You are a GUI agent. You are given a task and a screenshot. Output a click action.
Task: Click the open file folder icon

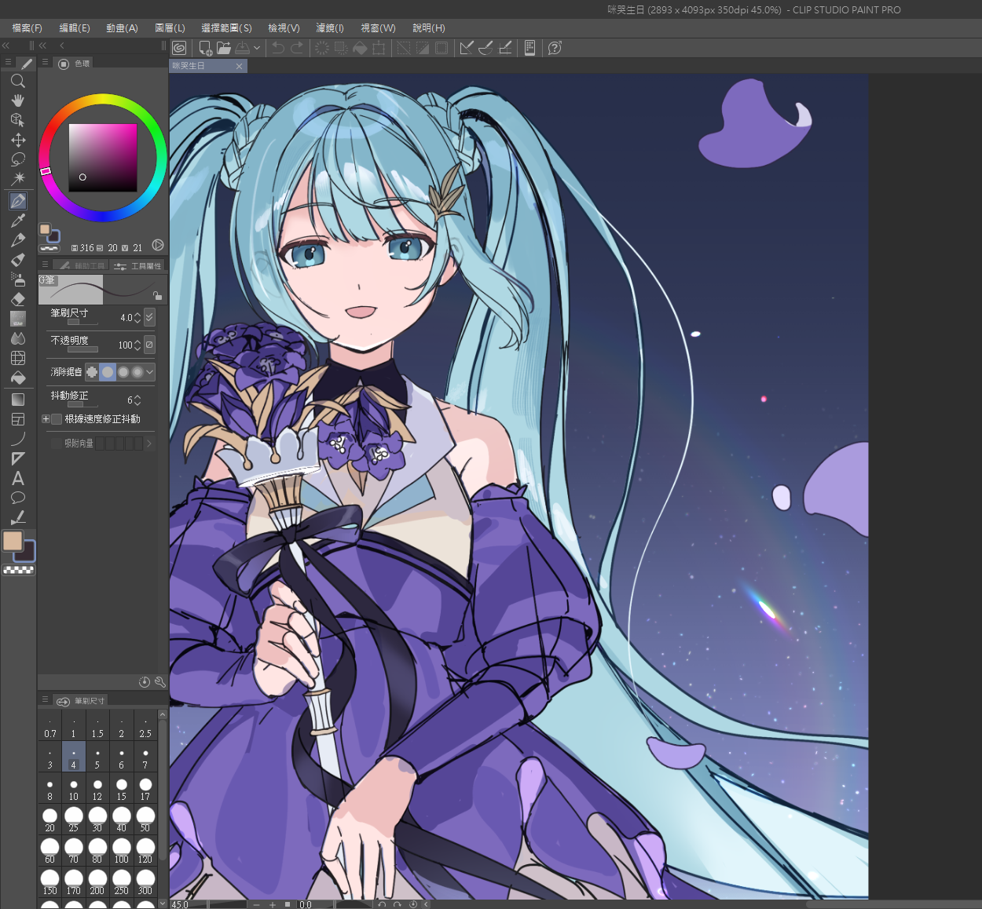(224, 48)
